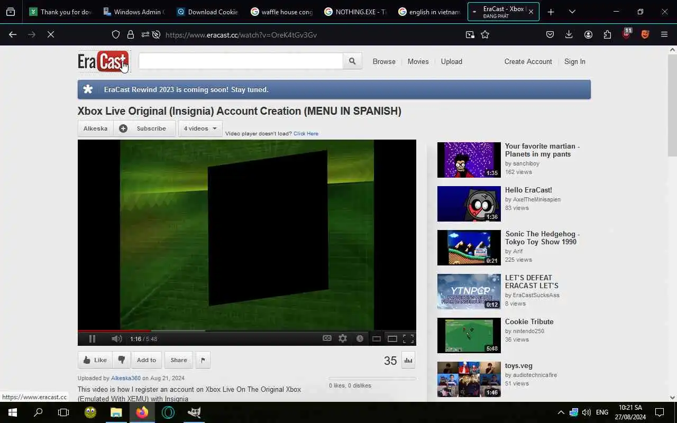Mute the video volume
Image resolution: width=677 pixels, height=423 pixels.
[116, 339]
